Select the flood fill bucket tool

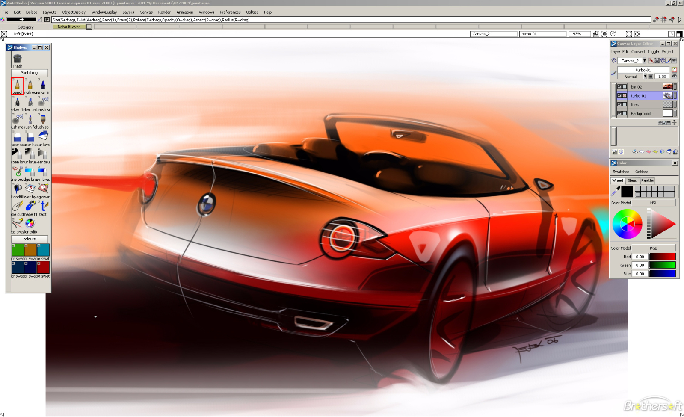click(x=17, y=190)
